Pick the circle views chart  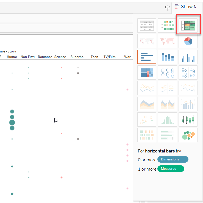tap(167, 73)
